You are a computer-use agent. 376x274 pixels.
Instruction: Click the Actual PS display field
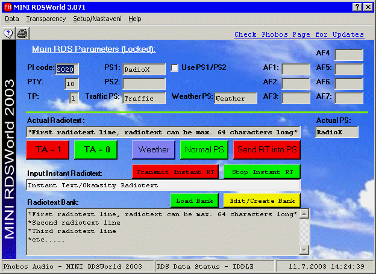click(337, 132)
